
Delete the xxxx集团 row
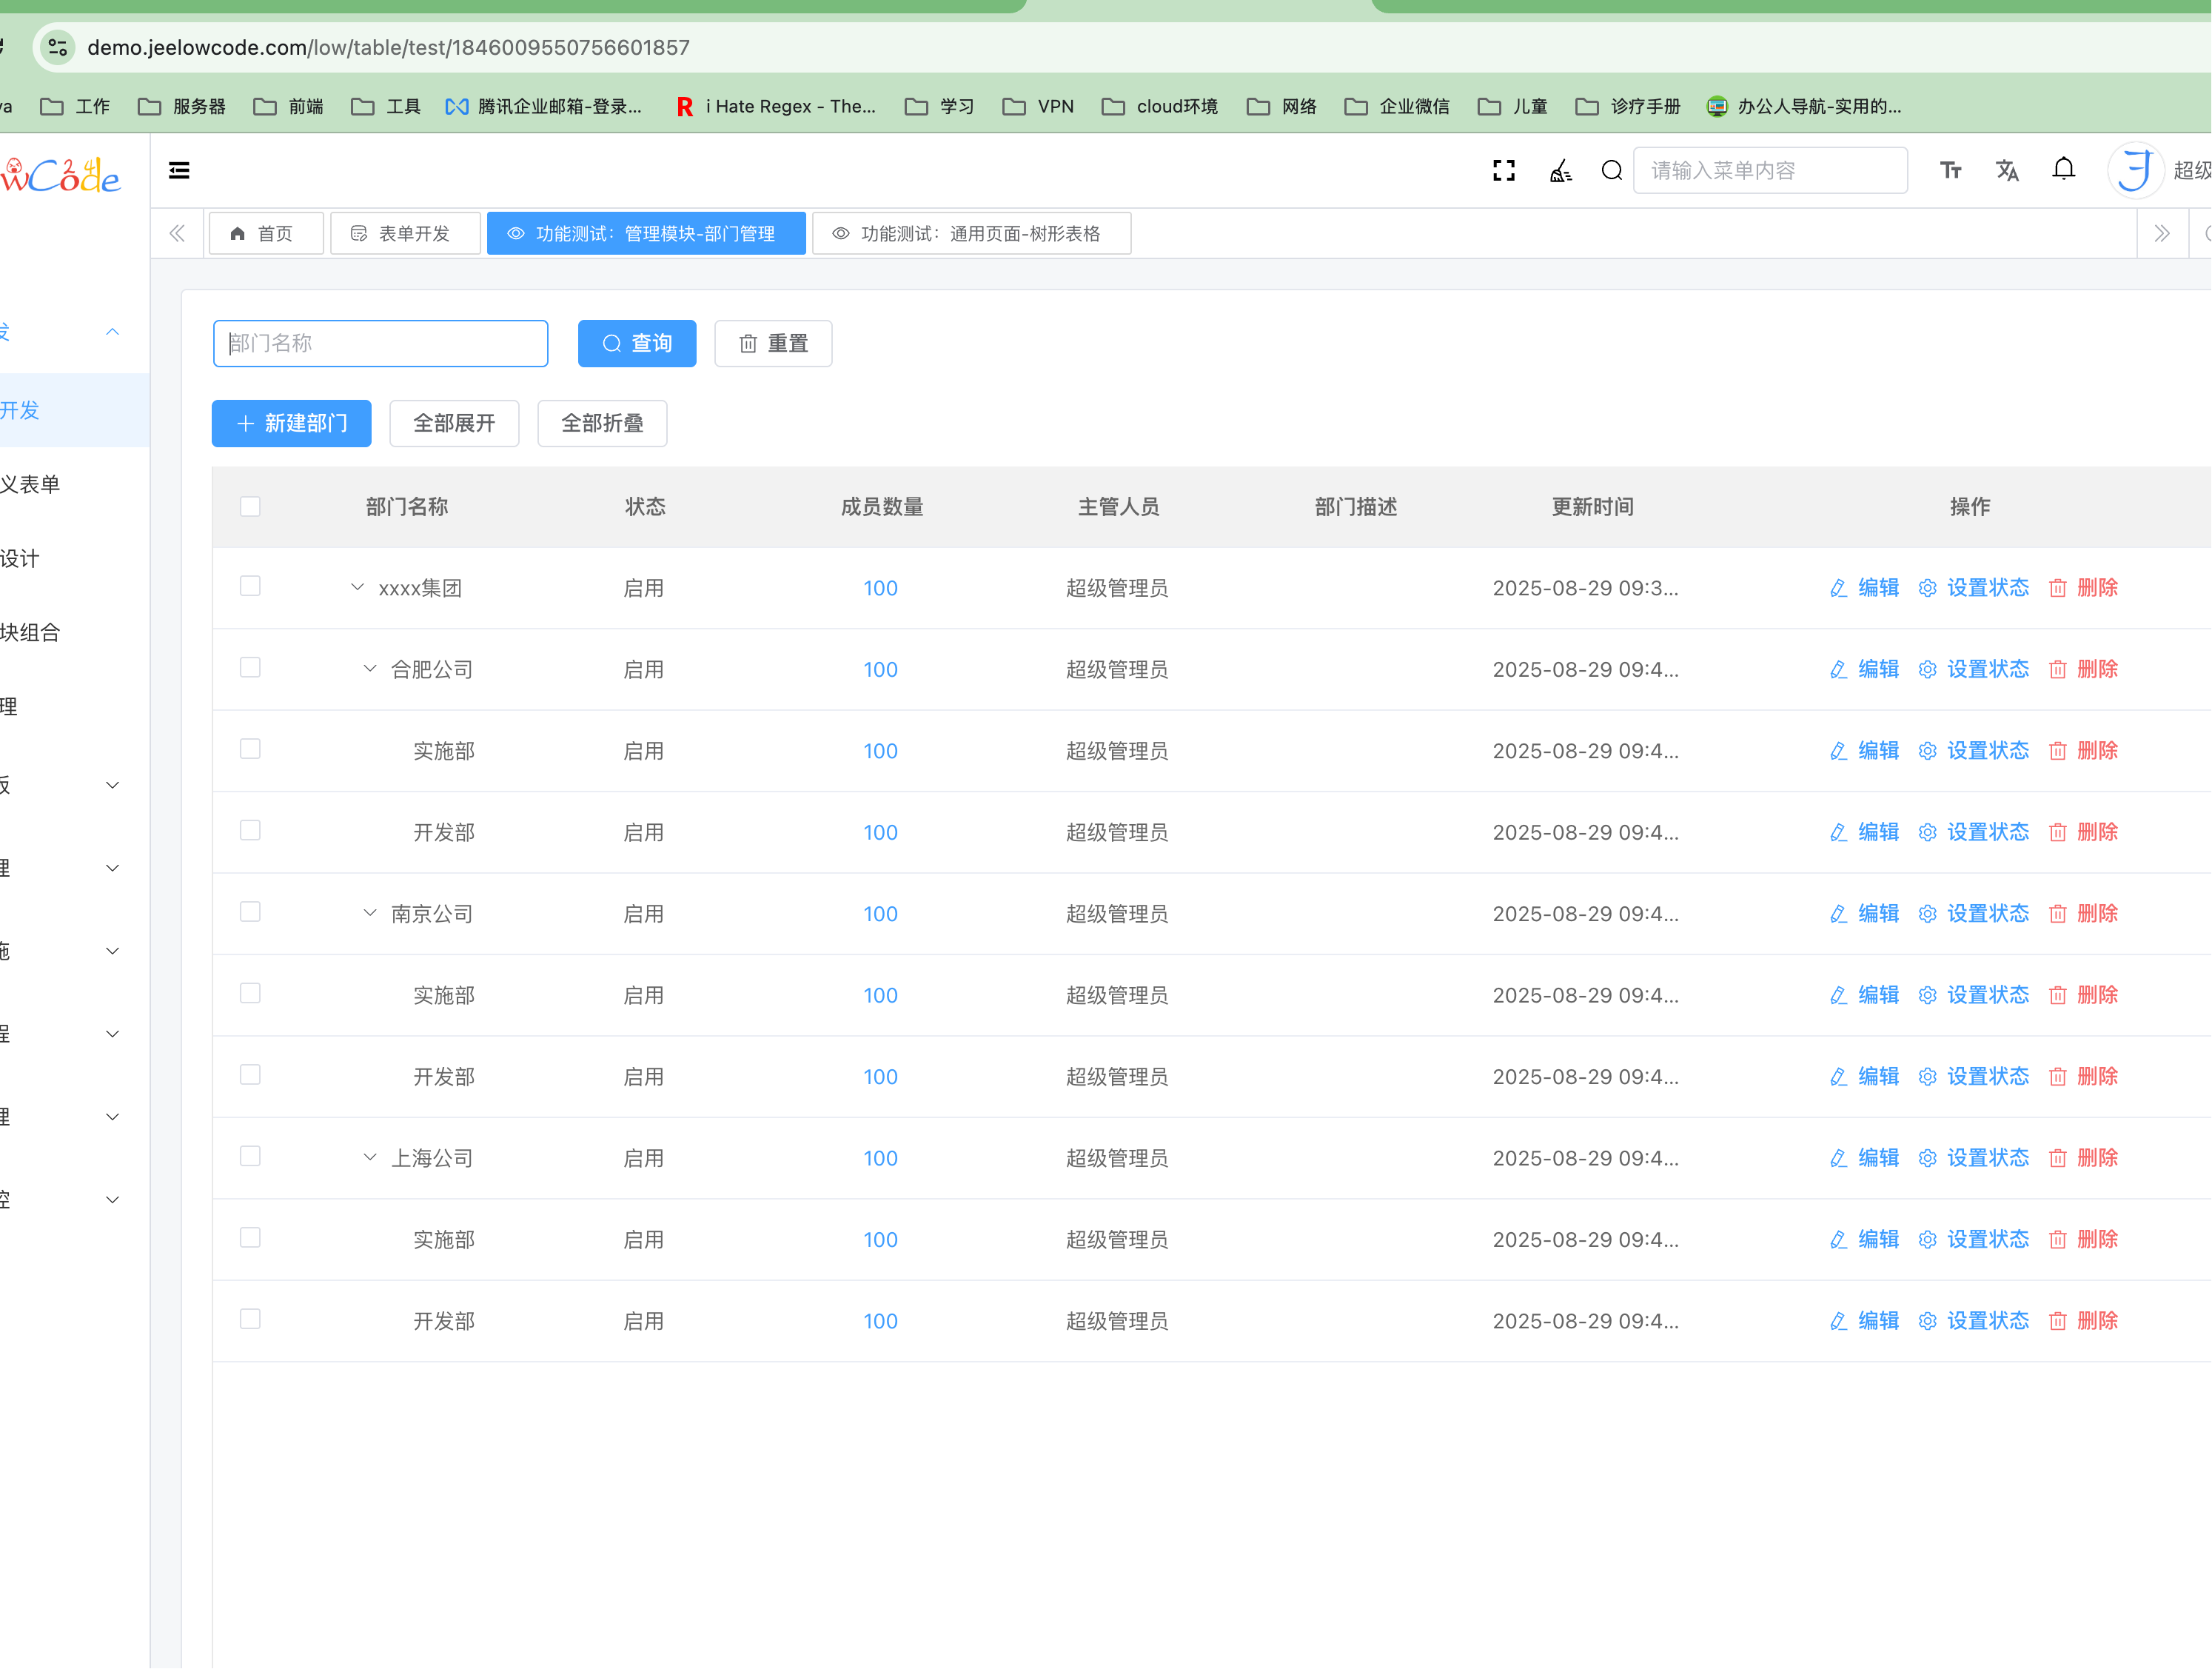point(2083,588)
